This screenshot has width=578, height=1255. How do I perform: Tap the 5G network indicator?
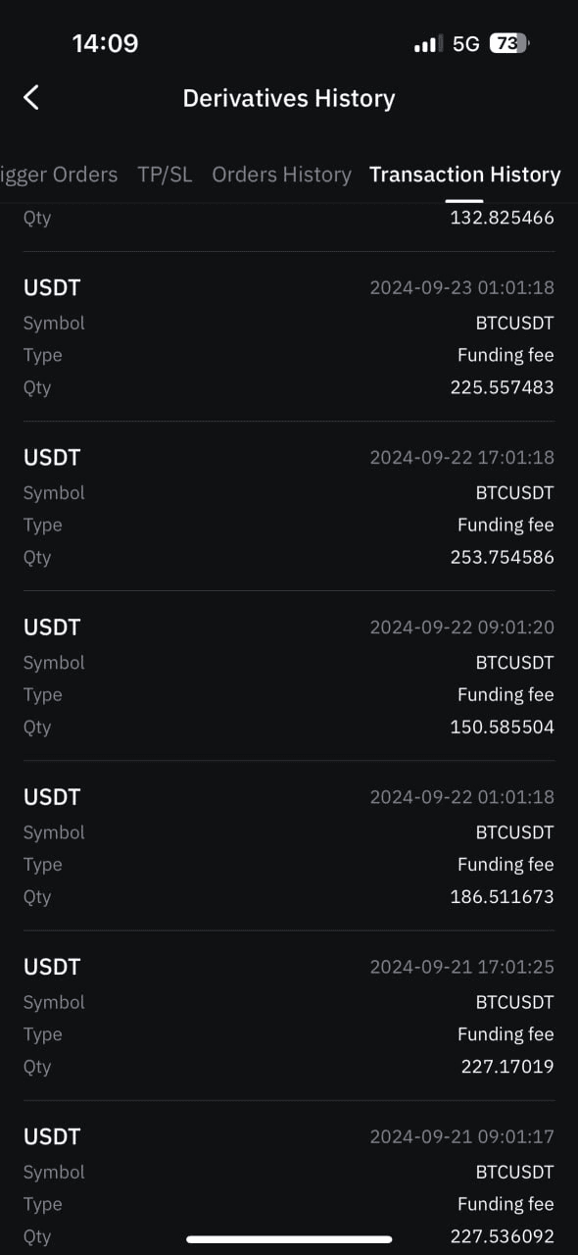tap(465, 43)
